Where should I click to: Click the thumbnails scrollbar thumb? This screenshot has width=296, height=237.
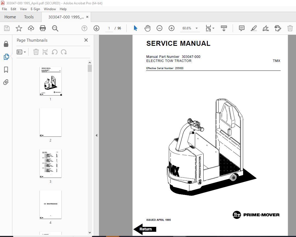click(x=90, y=68)
